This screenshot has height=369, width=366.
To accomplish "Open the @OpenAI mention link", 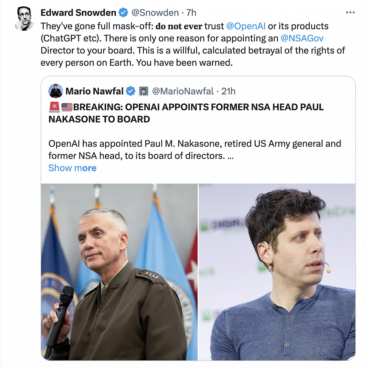I will coord(246,26).
